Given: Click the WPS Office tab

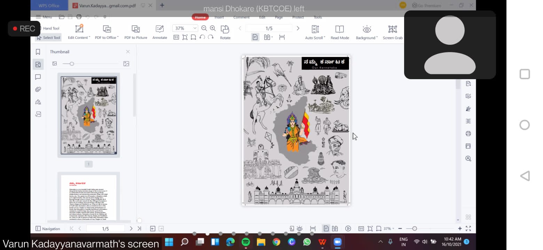Looking at the screenshot, I should (49, 6).
